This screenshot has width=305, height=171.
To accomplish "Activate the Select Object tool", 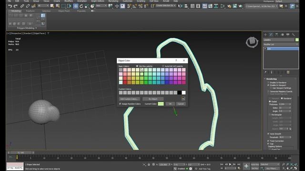I will coord(52,6).
